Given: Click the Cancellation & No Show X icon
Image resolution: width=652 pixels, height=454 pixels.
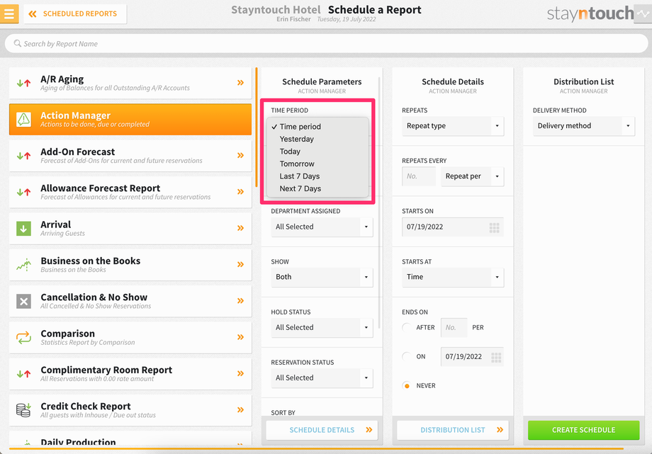Looking at the screenshot, I should pyautogui.click(x=23, y=301).
